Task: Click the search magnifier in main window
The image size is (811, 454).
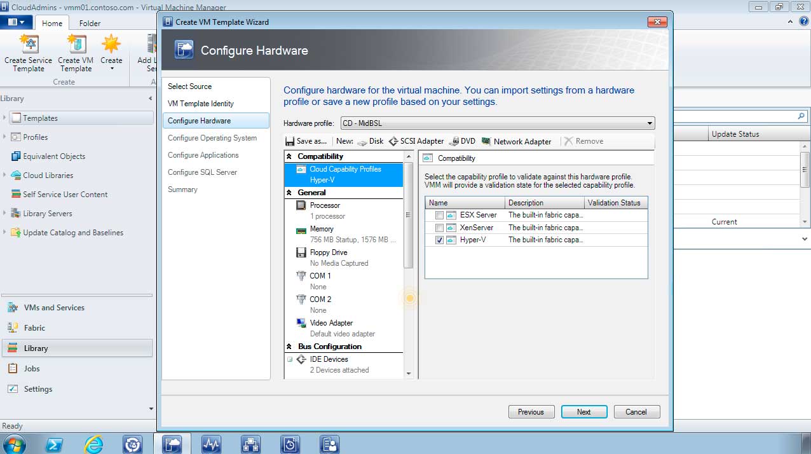Action: 801,116
